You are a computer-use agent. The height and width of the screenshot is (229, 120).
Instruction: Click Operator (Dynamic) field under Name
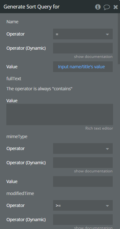coord(83,48)
